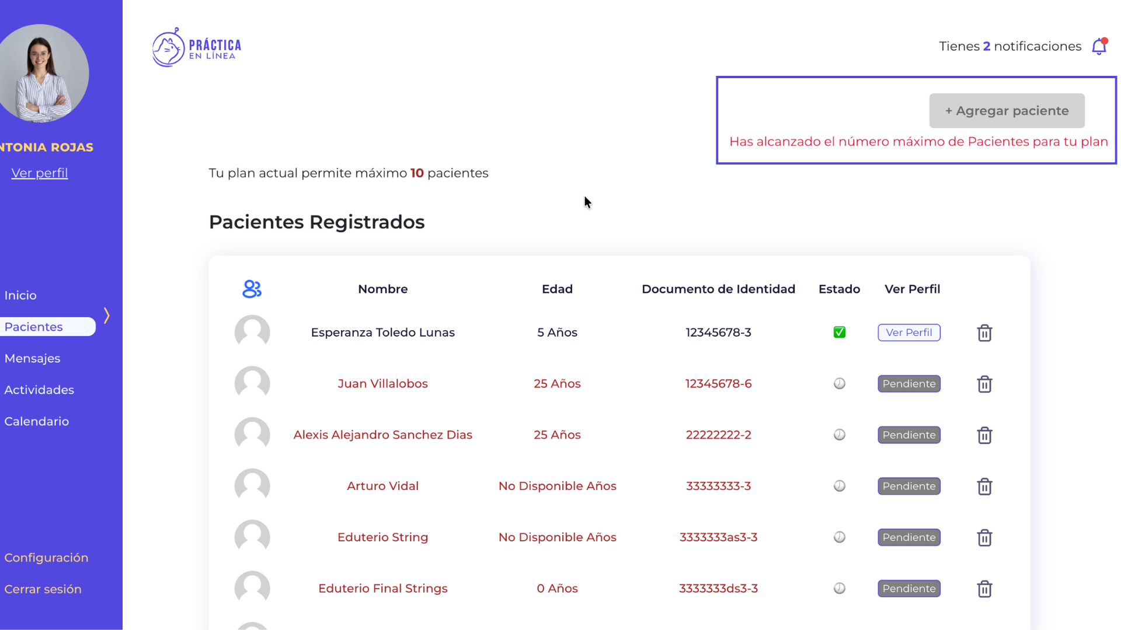1121x630 pixels.
Task: Click trash icon in Arturo Vidal row
Action: pyautogui.click(x=984, y=487)
